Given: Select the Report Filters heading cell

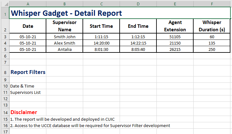Looking at the screenshot, I should (x=28, y=72).
